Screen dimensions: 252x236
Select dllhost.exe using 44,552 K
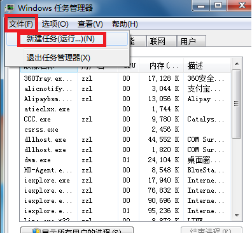coord(125,139)
